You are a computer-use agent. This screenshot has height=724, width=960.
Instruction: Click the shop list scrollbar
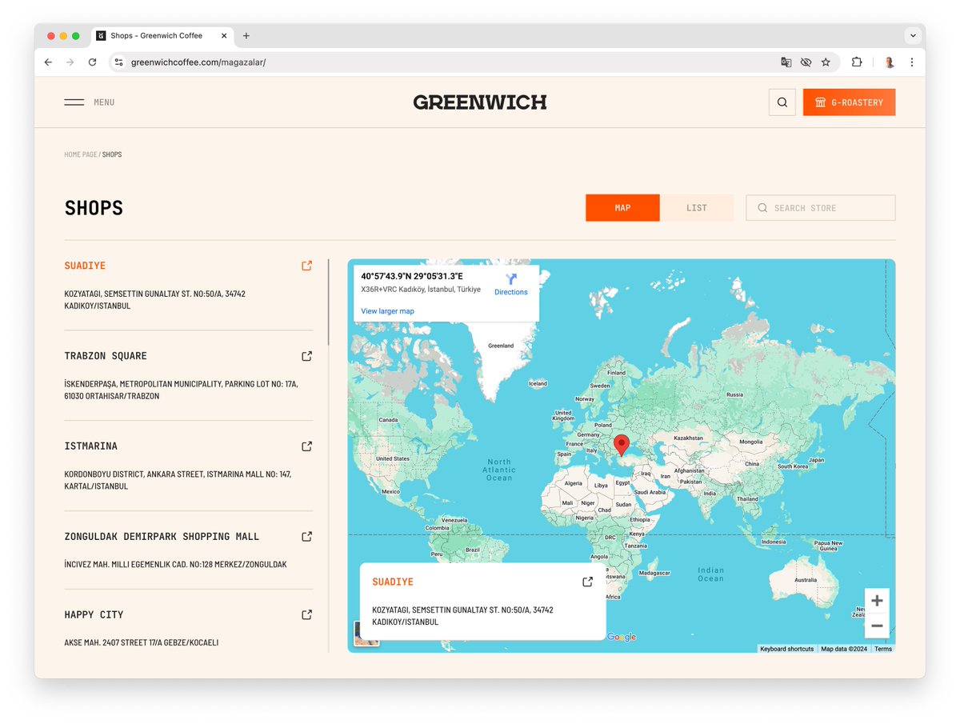click(328, 302)
